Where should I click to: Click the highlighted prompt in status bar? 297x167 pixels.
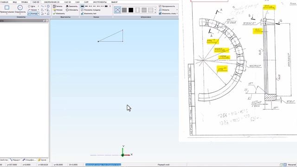point(103,165)
